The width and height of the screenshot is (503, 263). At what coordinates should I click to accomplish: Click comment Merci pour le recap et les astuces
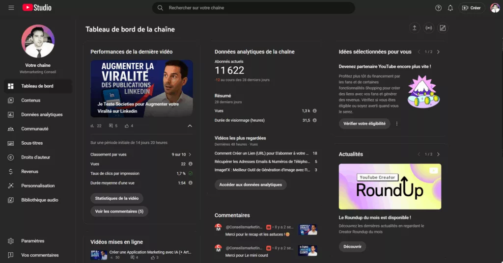pos(257,235)
